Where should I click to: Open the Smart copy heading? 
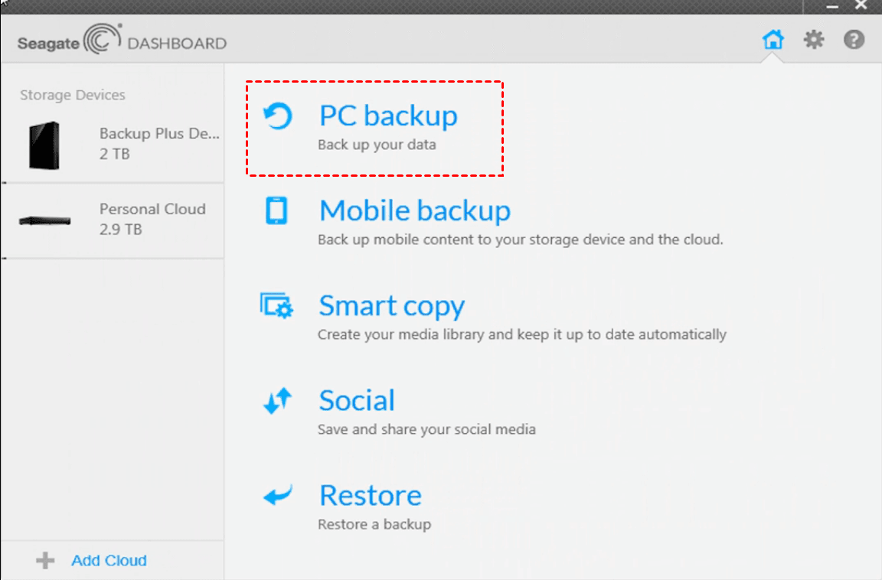tap(391, 305)
